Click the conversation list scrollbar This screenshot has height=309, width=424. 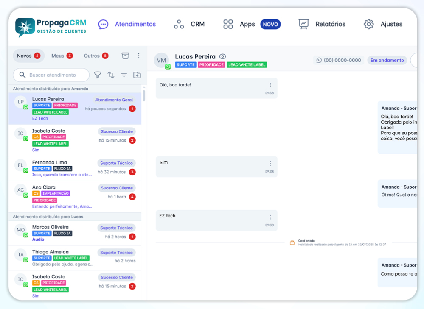[x=144, y=95]
